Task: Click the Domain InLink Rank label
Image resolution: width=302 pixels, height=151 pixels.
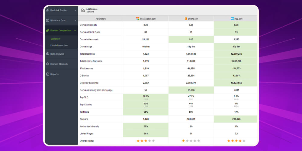Action: tap(90, 32)
